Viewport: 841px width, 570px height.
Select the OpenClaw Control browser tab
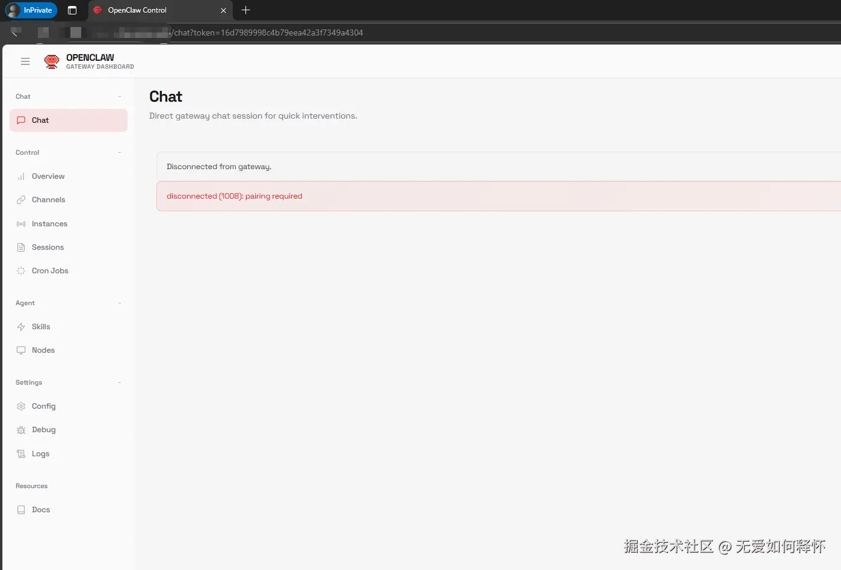160,10
